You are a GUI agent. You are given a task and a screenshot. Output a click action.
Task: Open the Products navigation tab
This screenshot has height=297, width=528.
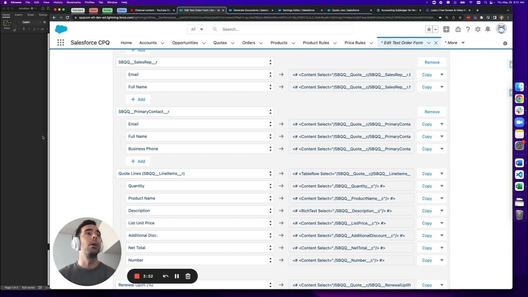point(279,43)
